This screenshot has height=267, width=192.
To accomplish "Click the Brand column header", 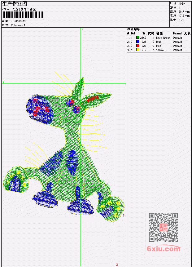I will pos(177,33).
